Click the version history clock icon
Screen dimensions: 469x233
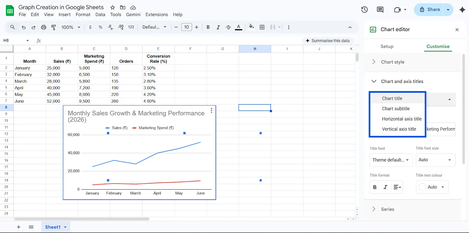364,10
